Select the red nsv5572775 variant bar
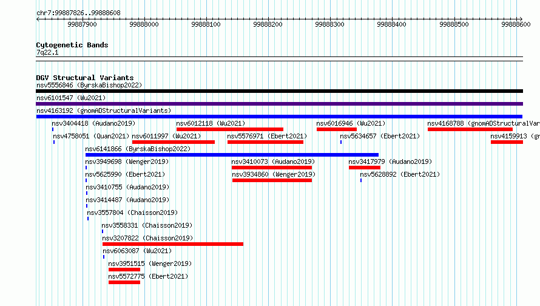The image size is (540, 306). [x=124, y=282]
